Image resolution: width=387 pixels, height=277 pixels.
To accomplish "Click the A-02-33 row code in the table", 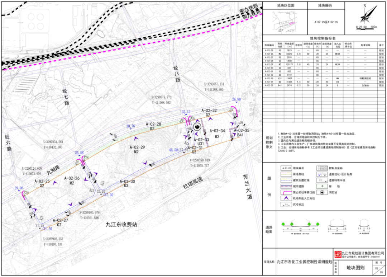I will coord(269,78).
